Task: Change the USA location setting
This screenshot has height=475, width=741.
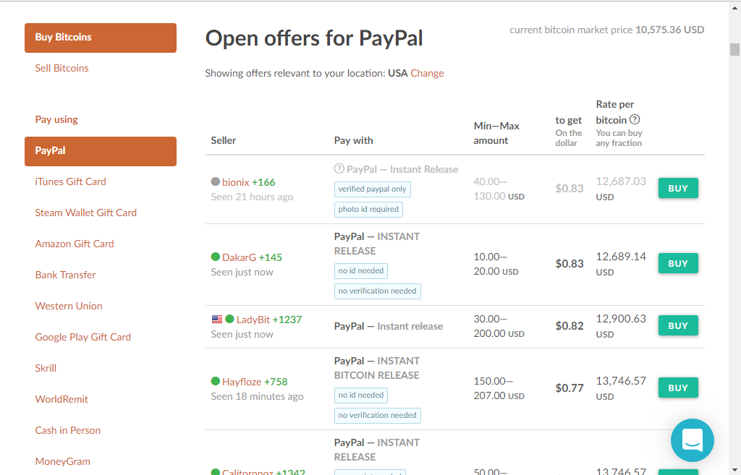Action: 427,74
